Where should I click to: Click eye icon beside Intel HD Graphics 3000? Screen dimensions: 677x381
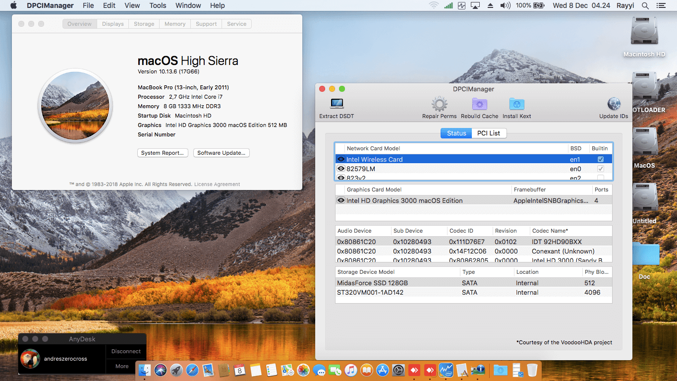click(340, 200)
